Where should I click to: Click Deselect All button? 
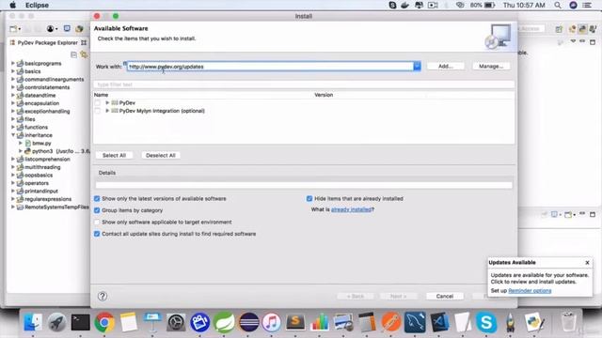pos(161,155)
